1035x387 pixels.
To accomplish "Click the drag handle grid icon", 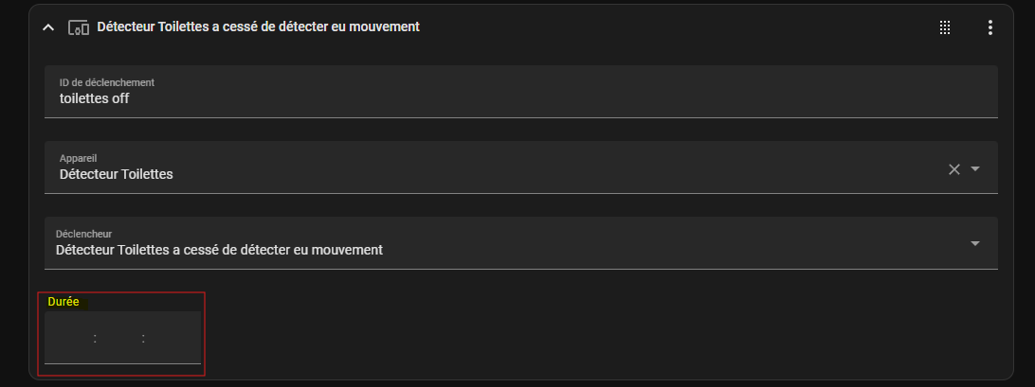I will pos(945,28).
